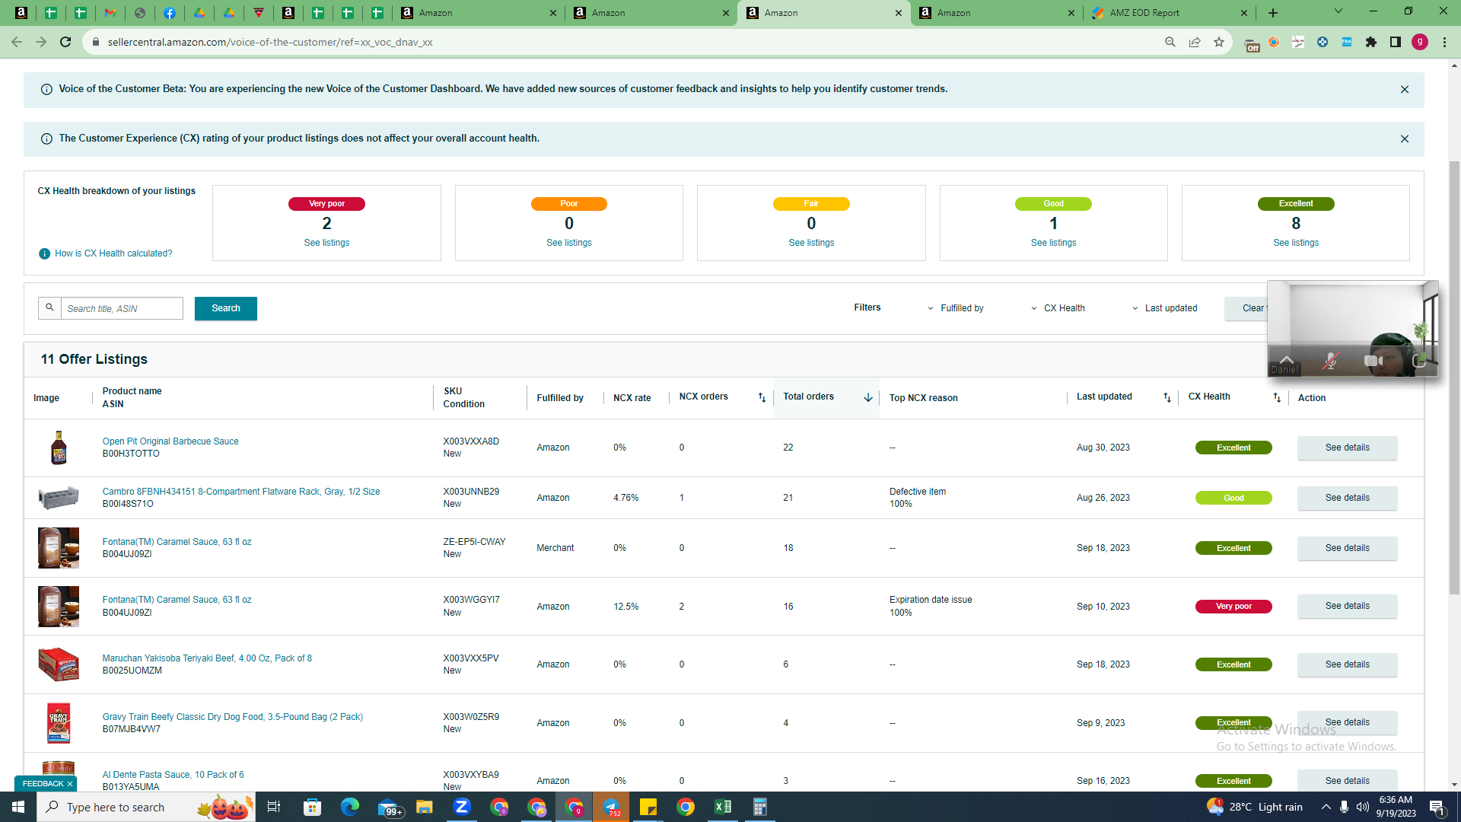Bookmark this page with the star icon
This screenshot has width=1461, height=822.
click(1219, 42)
